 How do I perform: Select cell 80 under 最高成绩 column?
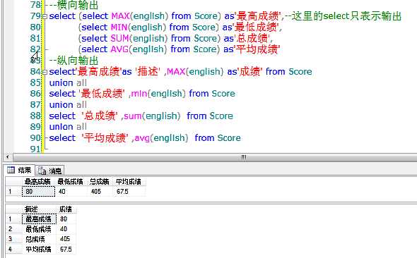pyautogui.click(x=38, y=192)
